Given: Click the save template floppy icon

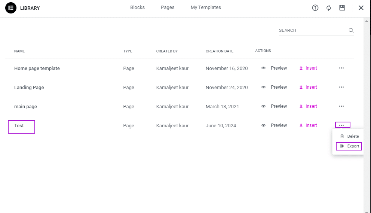Looking at the screenshot, I should (342, 7).
